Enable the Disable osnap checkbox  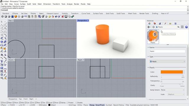tap(76, 102)
